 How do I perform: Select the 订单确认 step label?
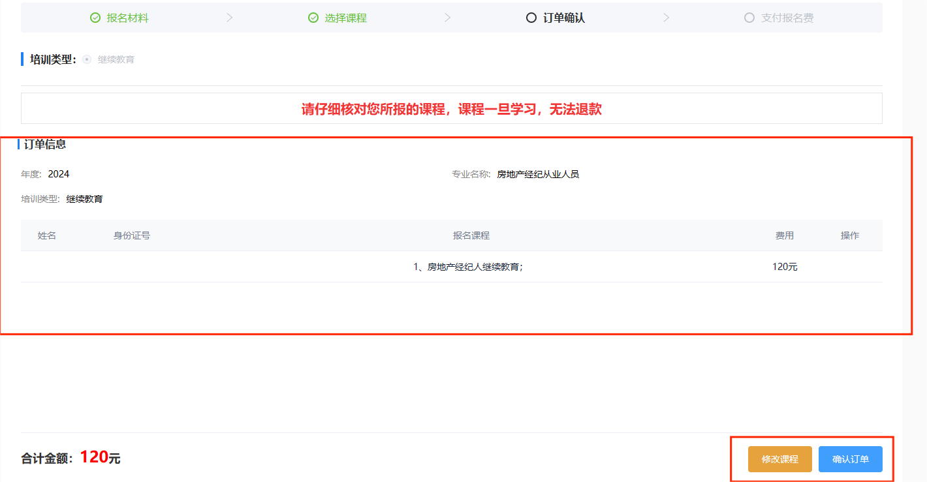(564, 18)
